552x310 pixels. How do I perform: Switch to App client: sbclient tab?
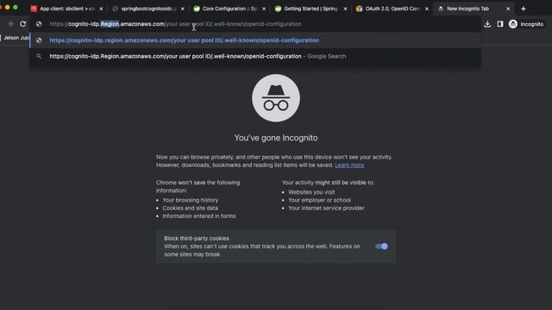(x=67, y=9)
